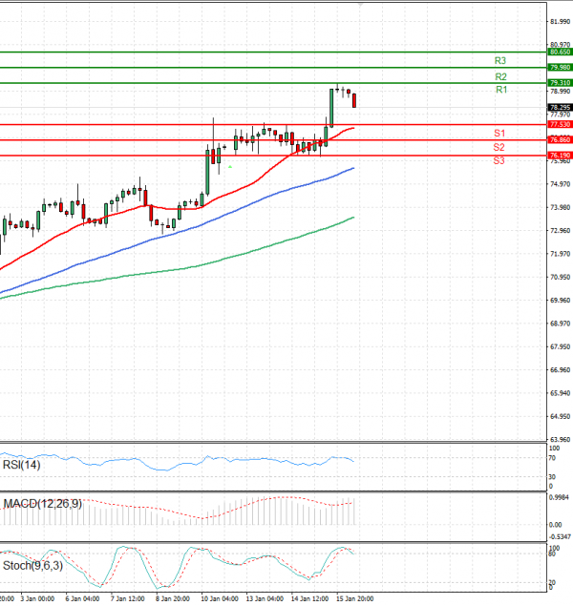Image resolution: width=573 pixels, height=606 pixels.
Task: Click the 79.310 resistance price tag
Action: pos(560,83)
